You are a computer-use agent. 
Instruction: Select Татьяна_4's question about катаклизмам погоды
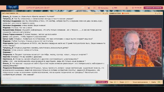(38, 19)
